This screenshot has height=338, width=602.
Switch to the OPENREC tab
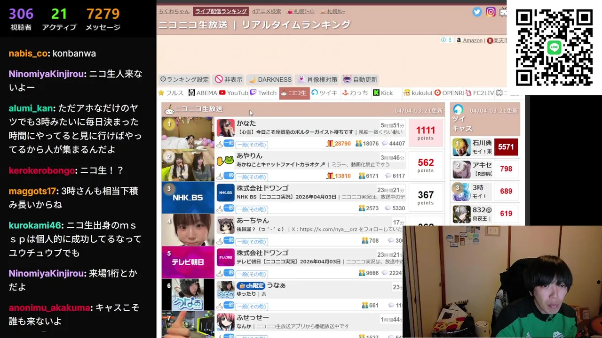point(449,93)
